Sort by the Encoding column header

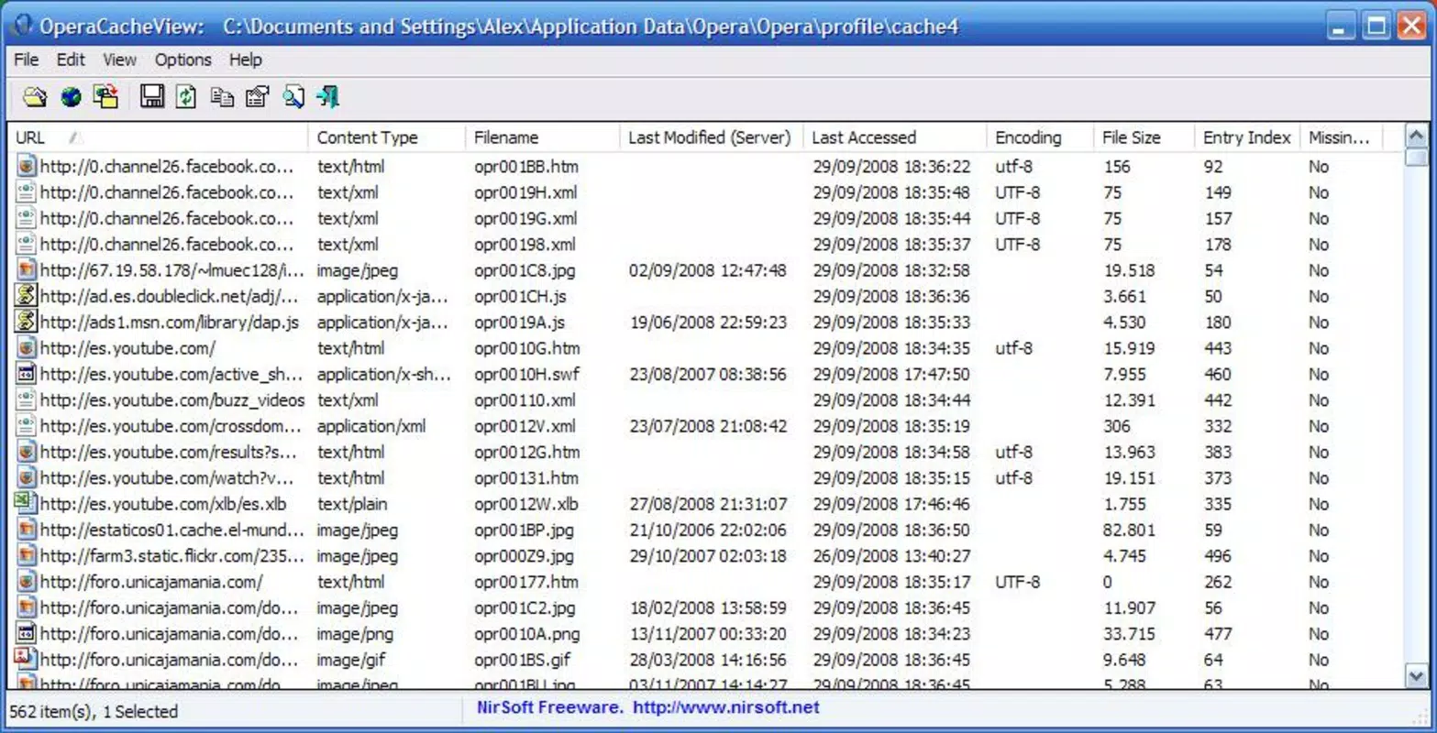1040,137
